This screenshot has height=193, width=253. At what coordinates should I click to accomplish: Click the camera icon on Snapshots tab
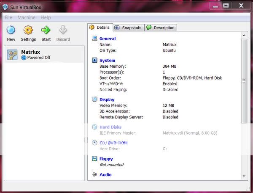click(x=117, y=28)
